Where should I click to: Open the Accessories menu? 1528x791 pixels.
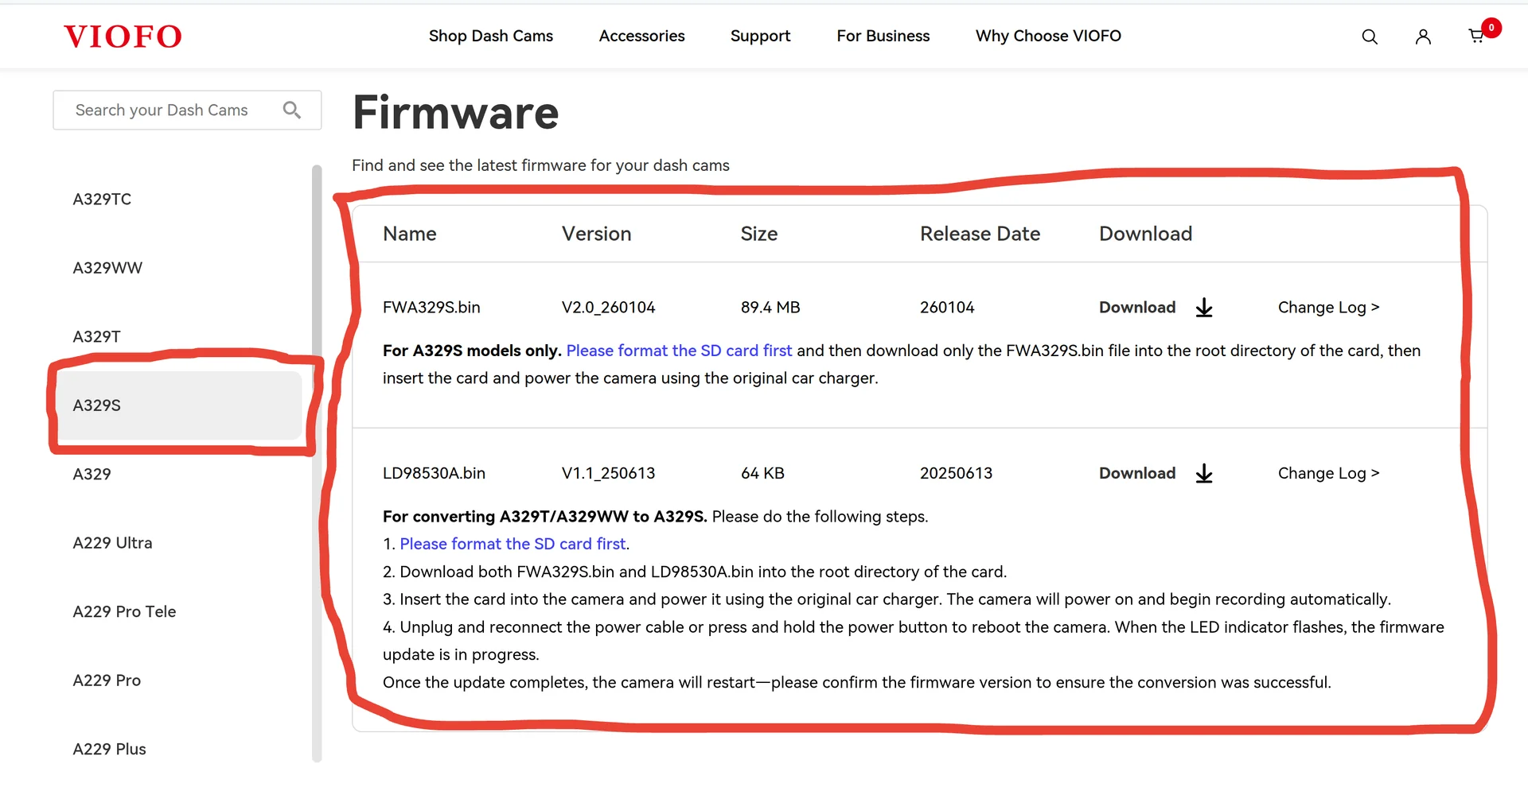(641, 36)
